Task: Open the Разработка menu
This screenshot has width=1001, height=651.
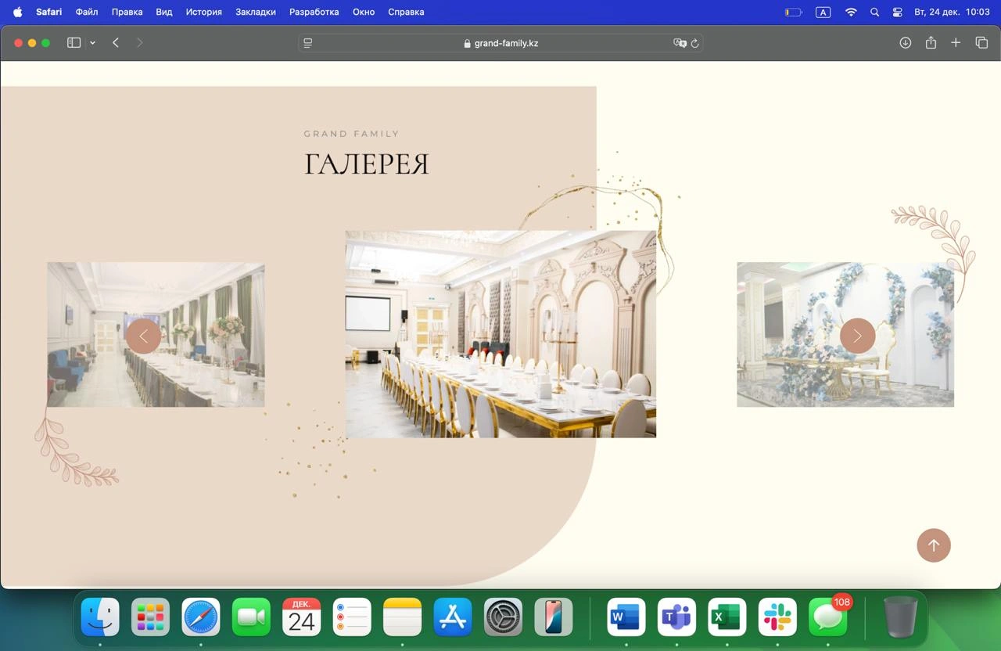Action: (314, 12)
